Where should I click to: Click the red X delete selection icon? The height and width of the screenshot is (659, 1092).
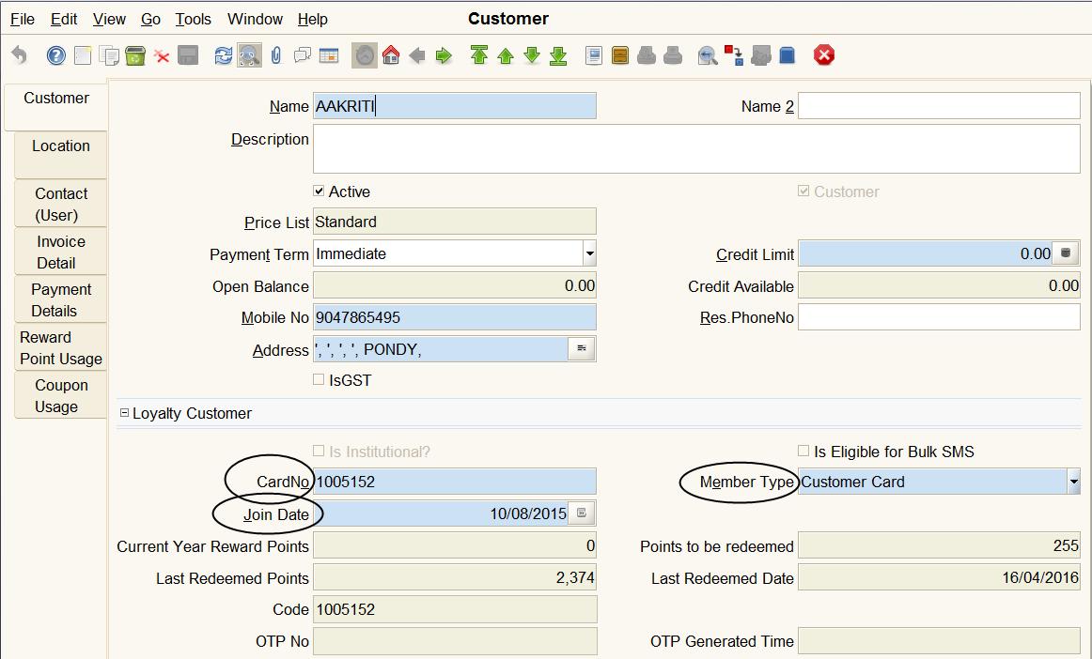click(x=162, y=55)
